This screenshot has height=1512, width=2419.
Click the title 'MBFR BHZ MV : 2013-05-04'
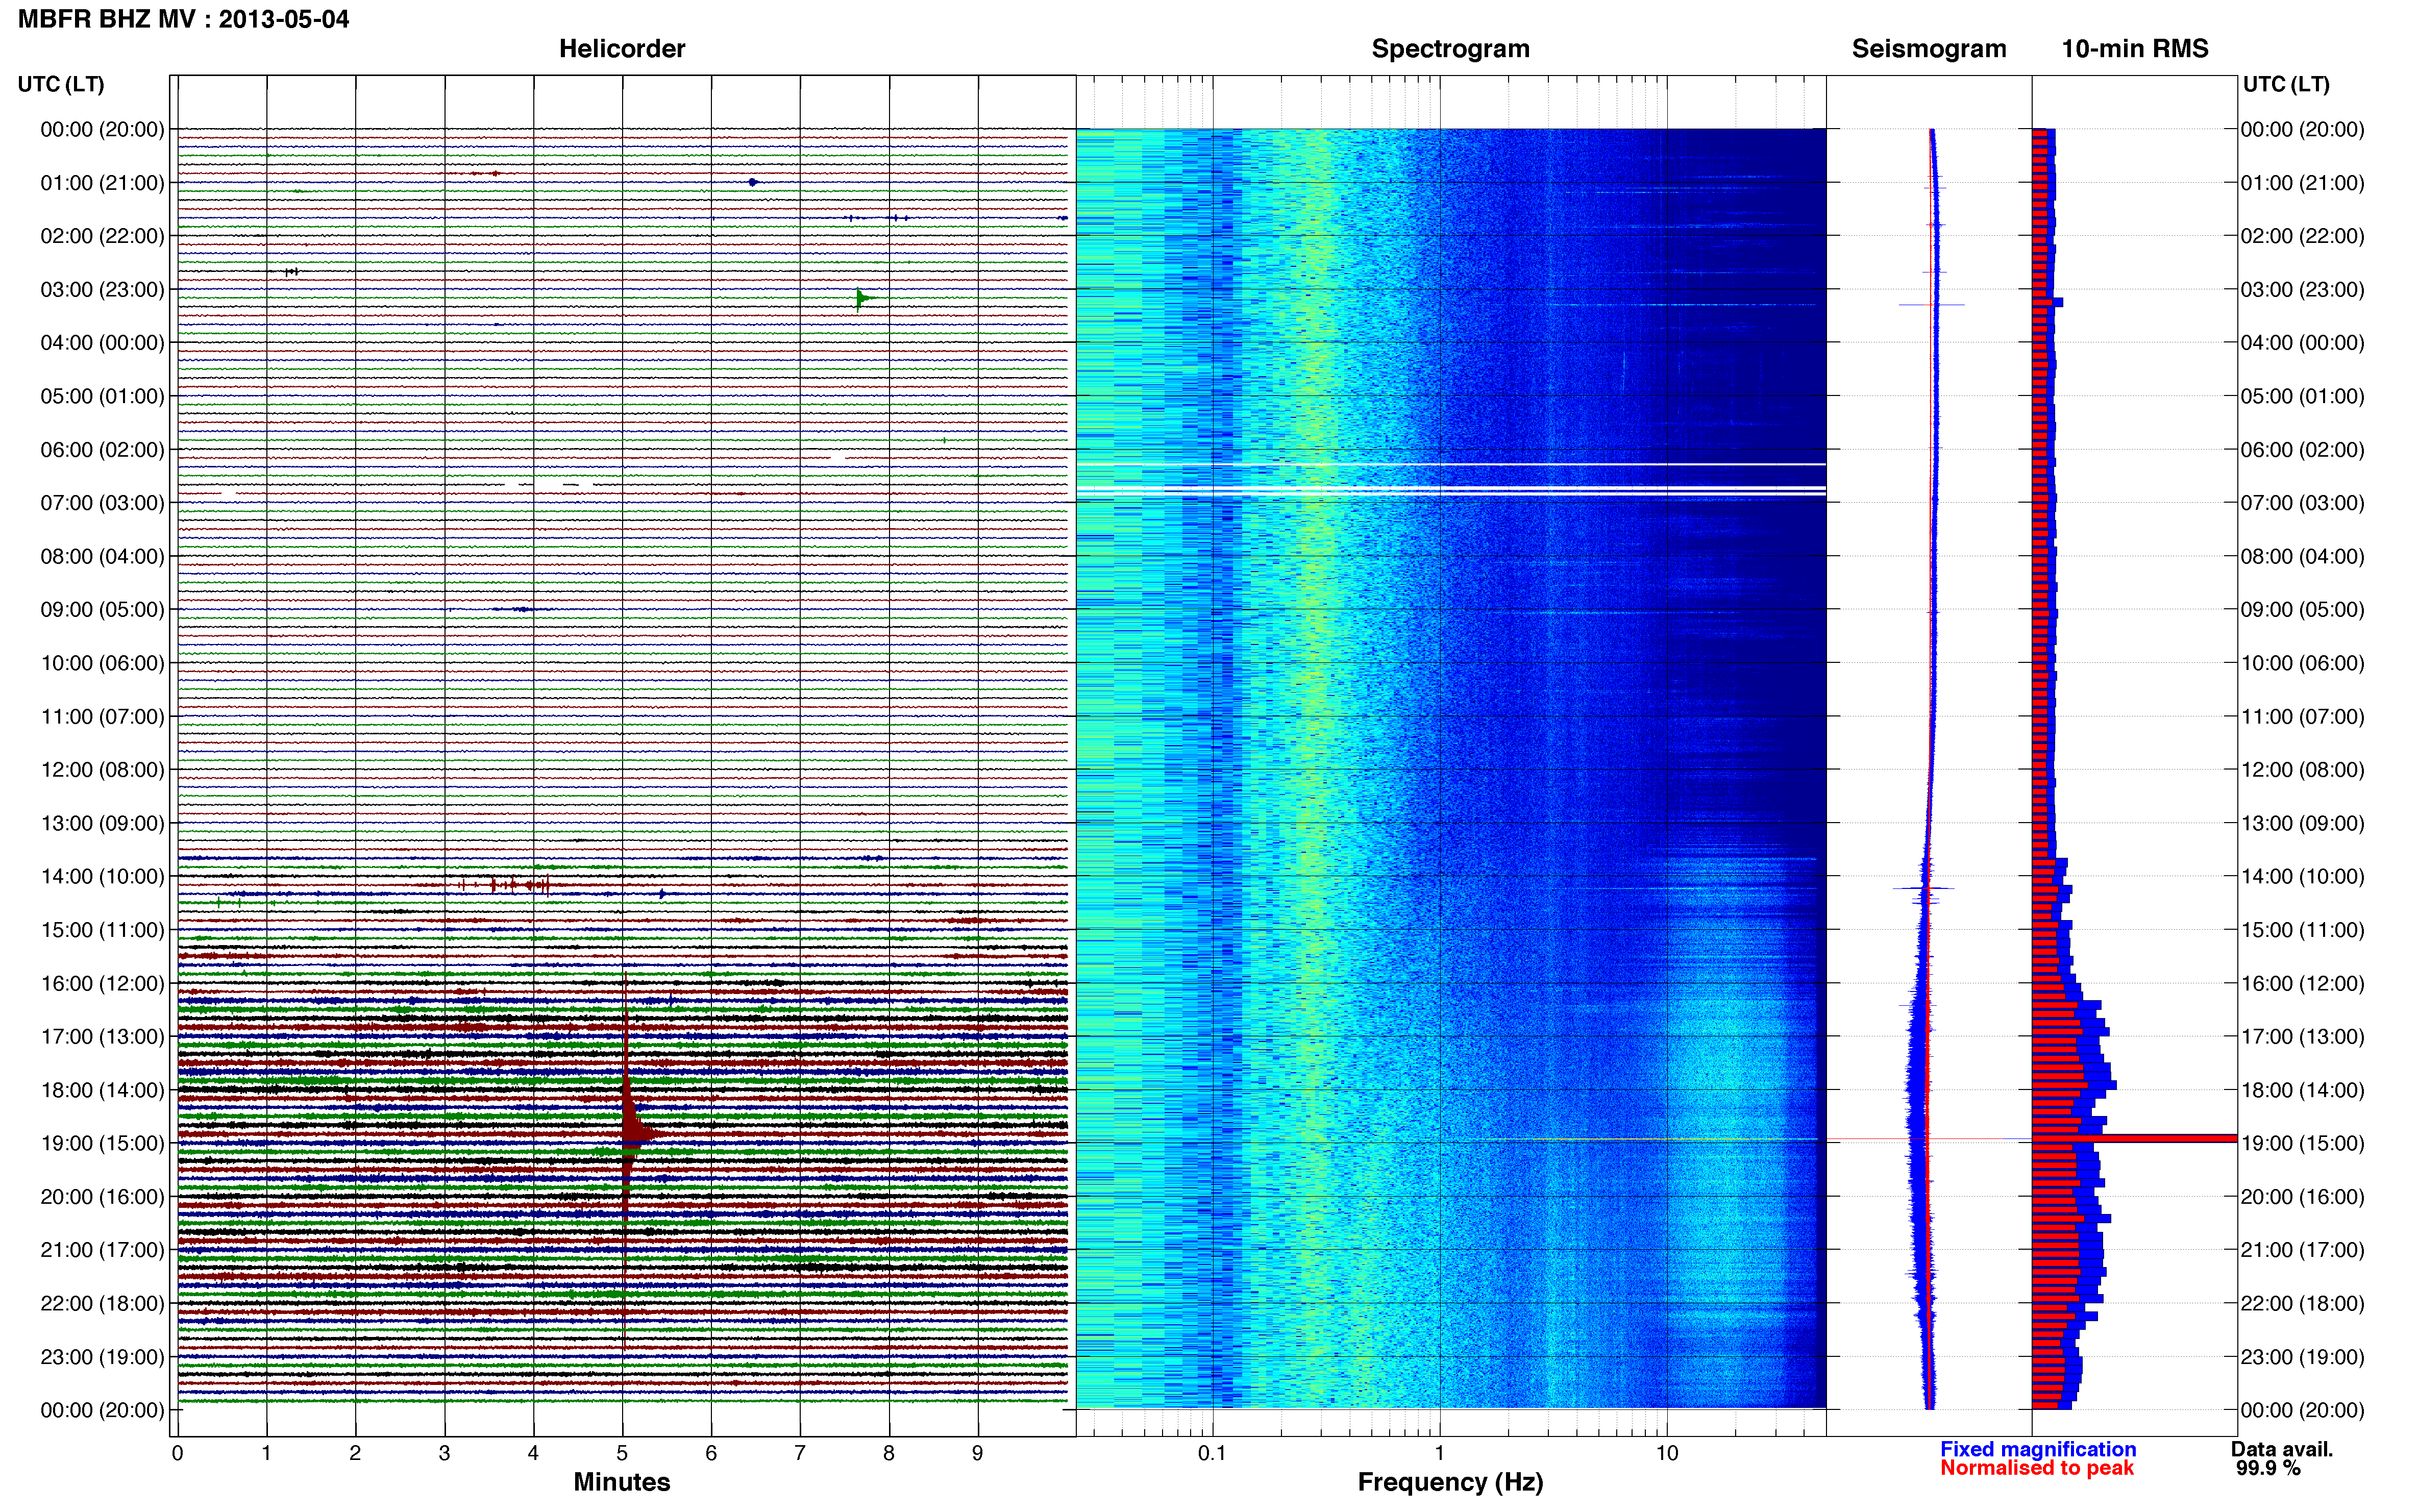(x=183, y=19)
